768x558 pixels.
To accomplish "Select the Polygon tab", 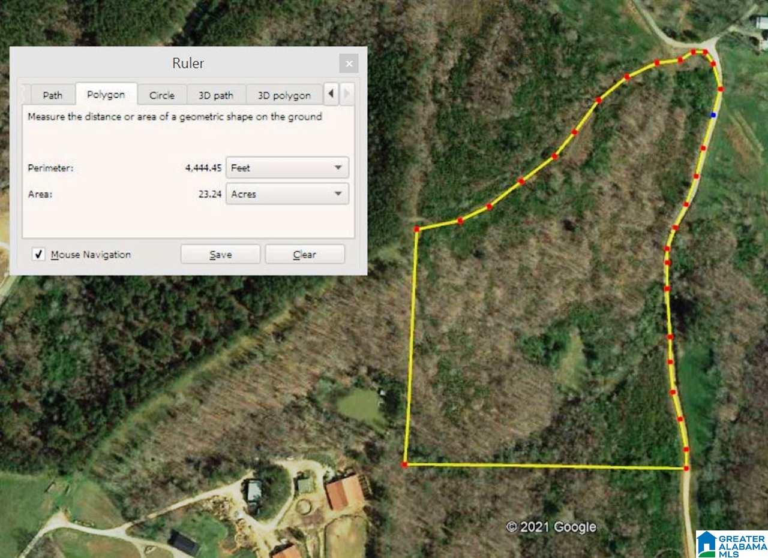I will tap(106, 94).
